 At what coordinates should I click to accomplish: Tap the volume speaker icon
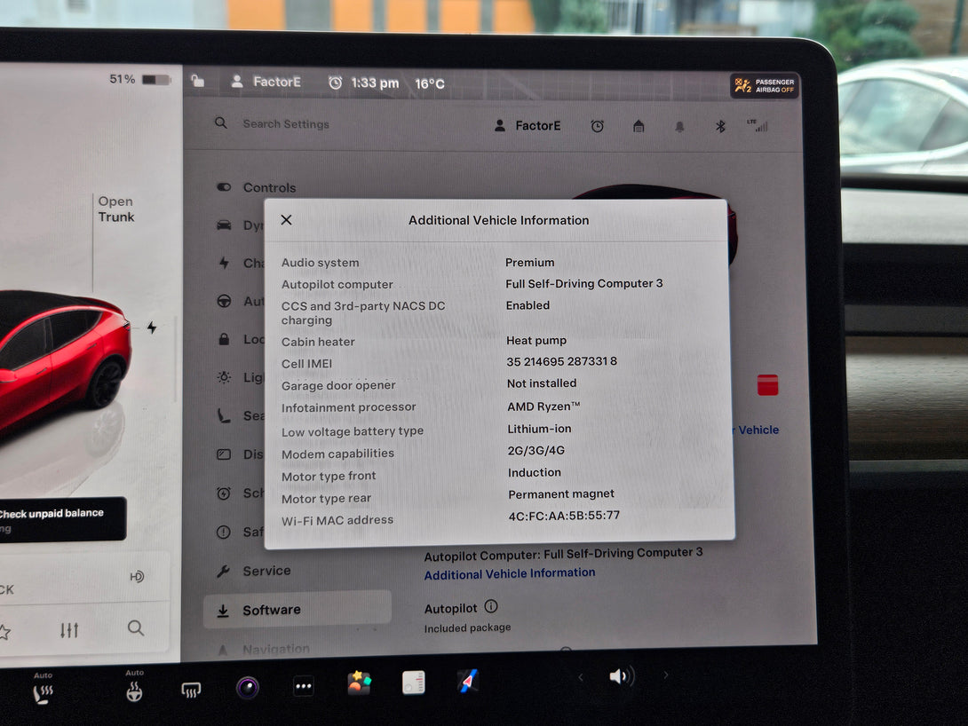pos(620,677)
